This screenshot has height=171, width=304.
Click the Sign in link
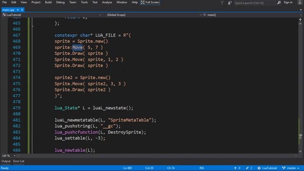pos(288,2)
